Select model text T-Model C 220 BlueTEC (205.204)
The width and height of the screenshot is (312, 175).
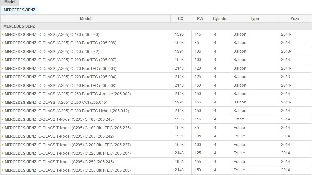(94, 153)
